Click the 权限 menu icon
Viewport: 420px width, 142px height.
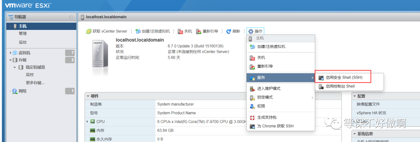tap(252, 106)
